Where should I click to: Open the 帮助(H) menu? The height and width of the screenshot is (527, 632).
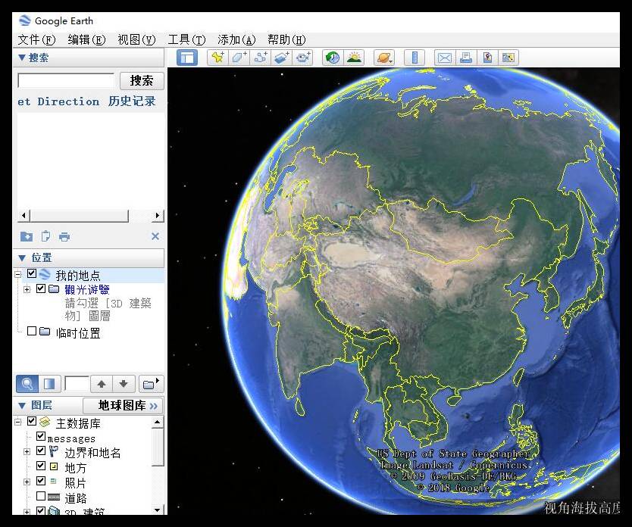[x=286, y=40]
